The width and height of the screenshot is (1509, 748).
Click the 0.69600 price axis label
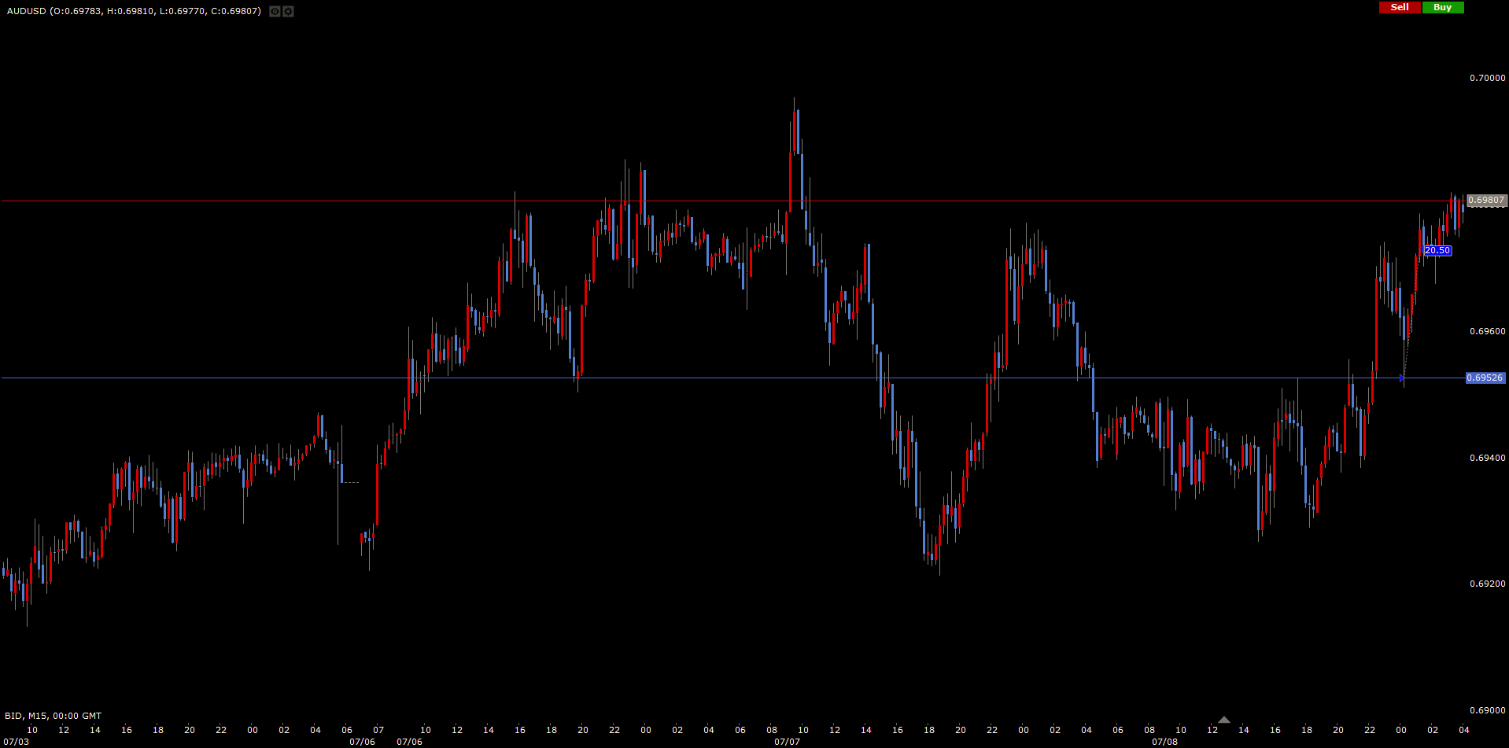pyautogui.click(x=1487, y=331)
